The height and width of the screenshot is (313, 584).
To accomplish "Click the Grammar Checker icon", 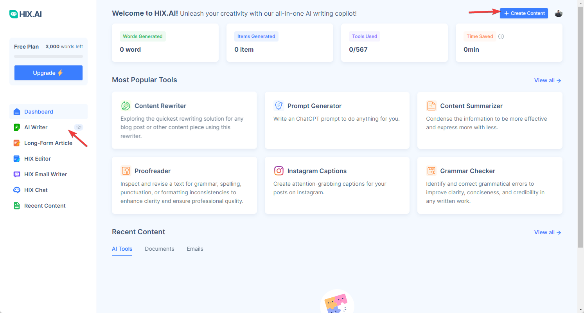I will pos(431,171).
